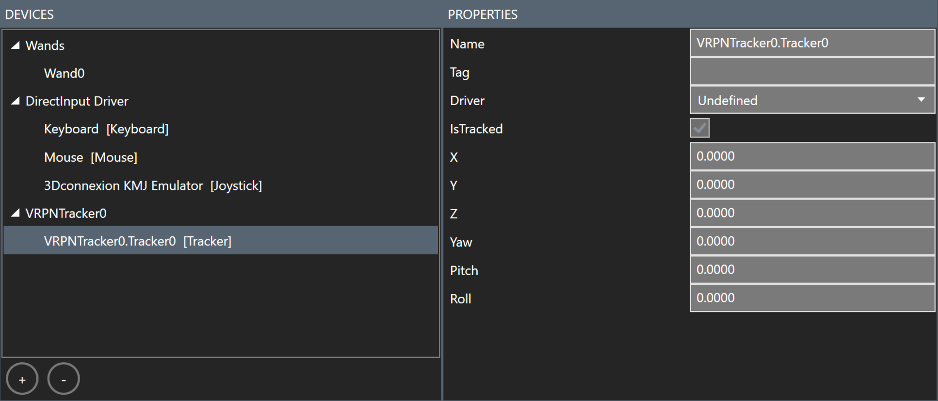Click the X value field
The image size is (938, 401).
[812, 156]
